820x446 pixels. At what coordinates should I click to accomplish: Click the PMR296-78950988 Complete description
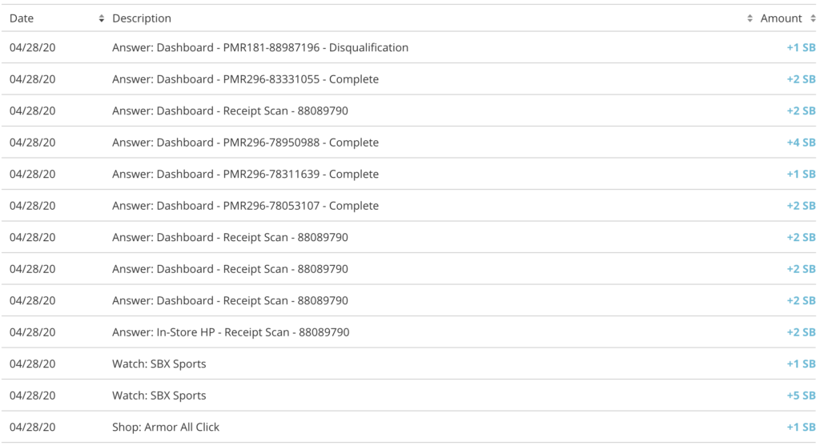(x=245, y=143)
